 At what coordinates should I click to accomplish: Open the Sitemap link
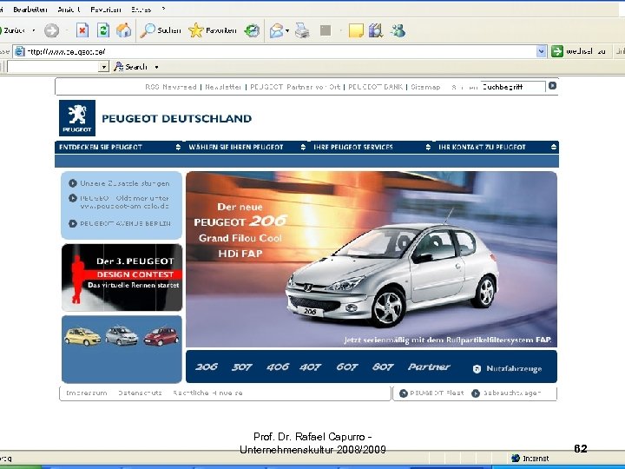coord(425,87)
